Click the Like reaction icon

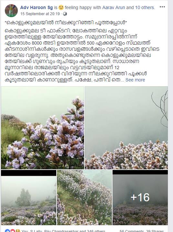pyautogui.click(x=7, y=231)
